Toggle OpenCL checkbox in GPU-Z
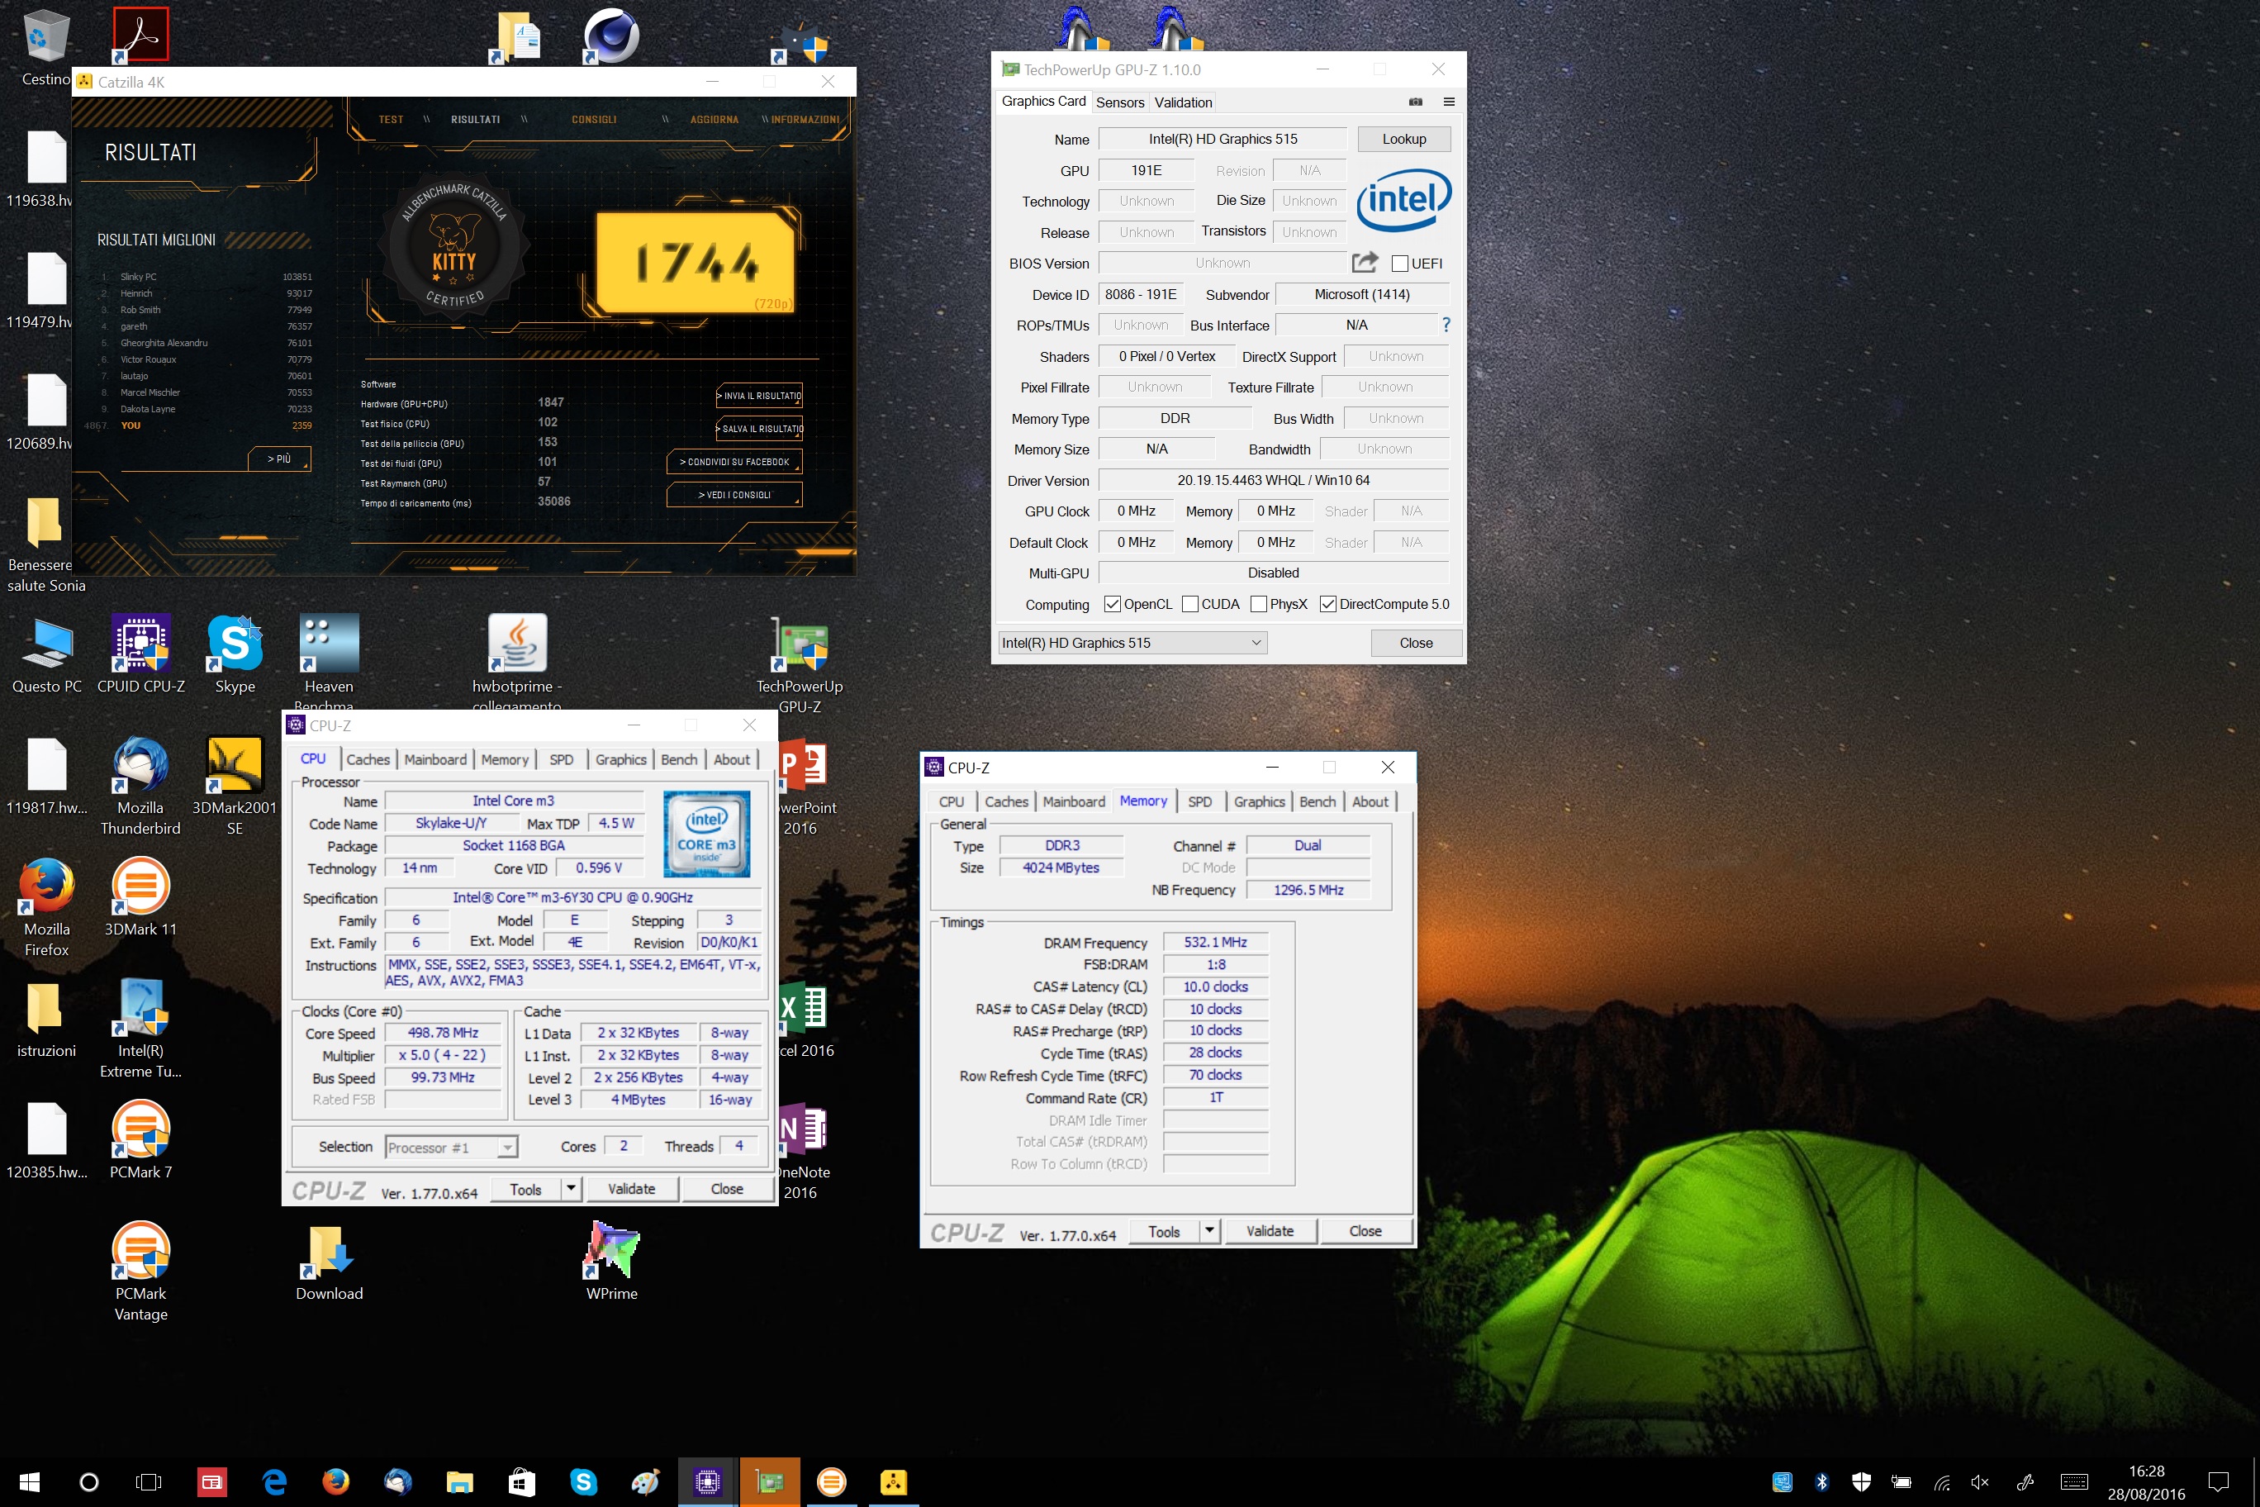The width and height of the screenshot is (2260, 1507). [x=1113, y=604]
